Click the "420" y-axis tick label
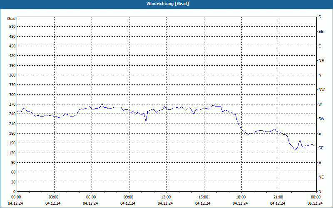 (x=12, y=56)
